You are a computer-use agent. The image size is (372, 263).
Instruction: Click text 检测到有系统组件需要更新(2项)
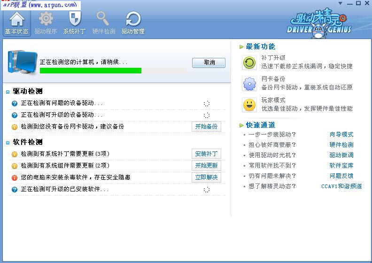pyautogui.click(x=65, y=165)
